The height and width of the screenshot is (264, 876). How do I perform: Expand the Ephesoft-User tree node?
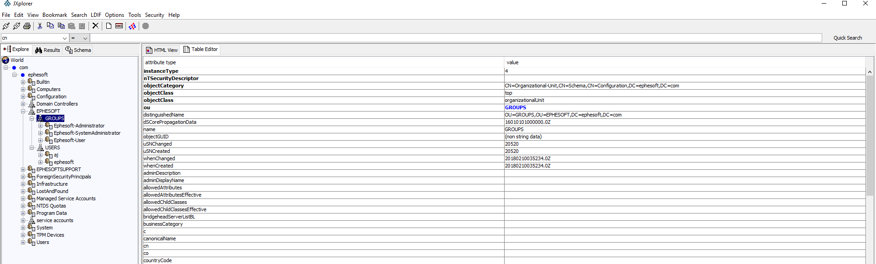tap(40, 140)
